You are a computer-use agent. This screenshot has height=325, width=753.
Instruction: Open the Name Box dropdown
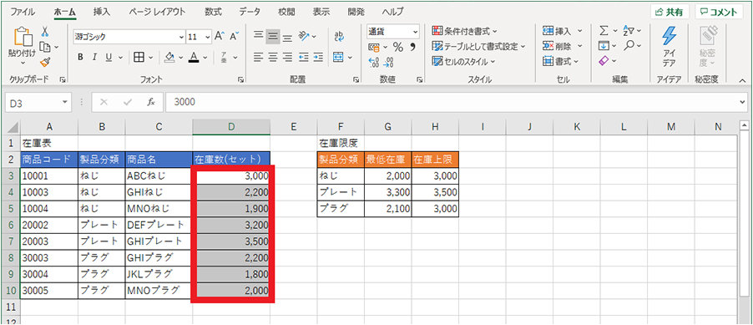pyautogui.click(x=65, y=102)
